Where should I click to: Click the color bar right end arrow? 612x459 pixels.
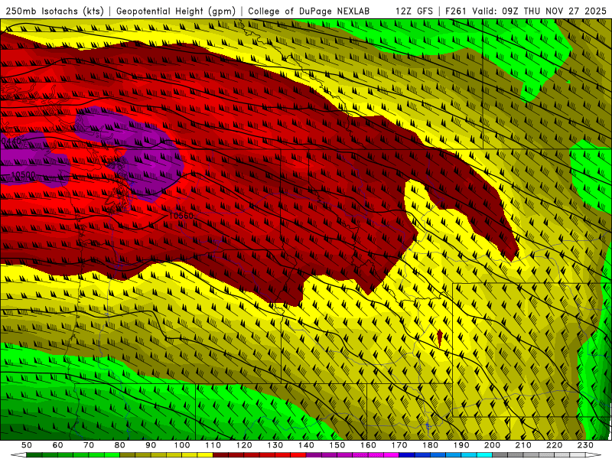click(x=594, y=455)
